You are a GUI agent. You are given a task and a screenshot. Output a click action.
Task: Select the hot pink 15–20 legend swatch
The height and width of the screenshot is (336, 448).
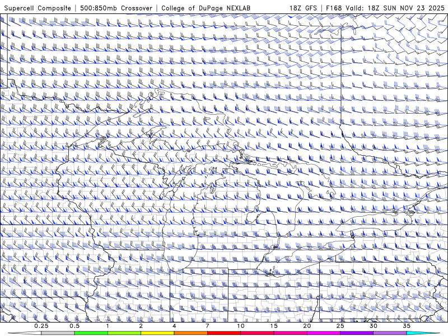click(x=290, y=333)
